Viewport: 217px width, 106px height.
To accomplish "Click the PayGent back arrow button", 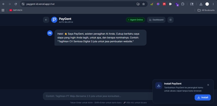I will click(x=46, y=20).
